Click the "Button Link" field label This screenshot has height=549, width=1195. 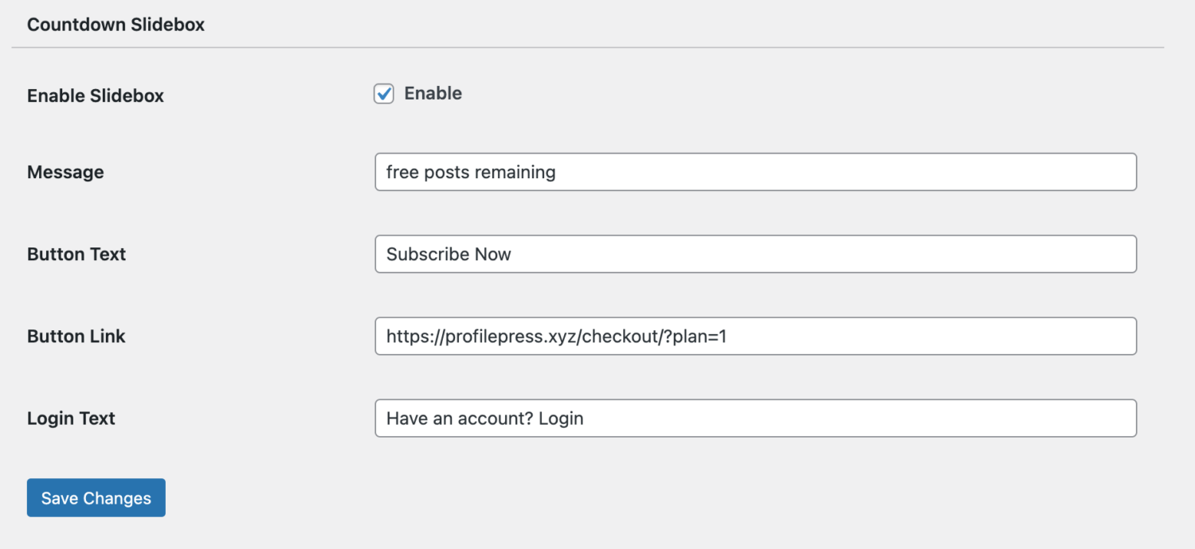(x=76, y=337)
